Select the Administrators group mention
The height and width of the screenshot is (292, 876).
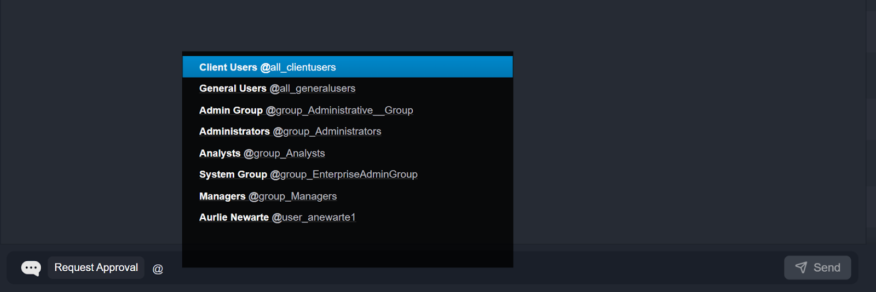click(234, 132)
